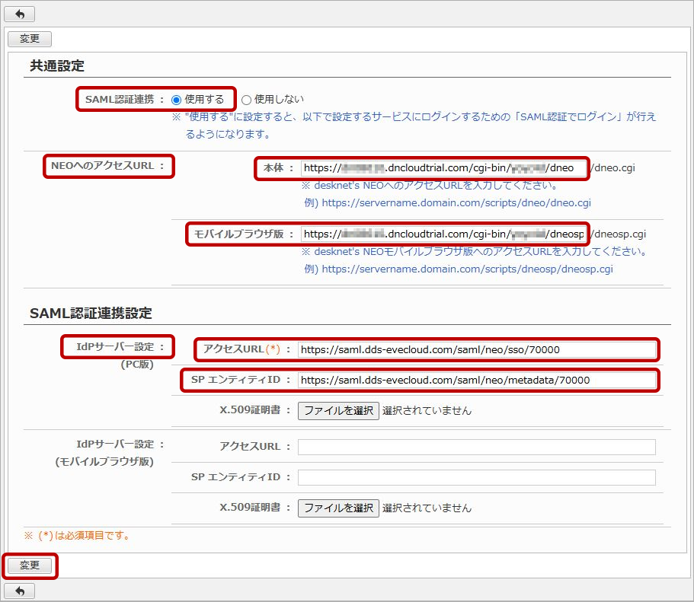
Task: Focus the PC版 SP エンティティID field
Action: tap(476, 380)
